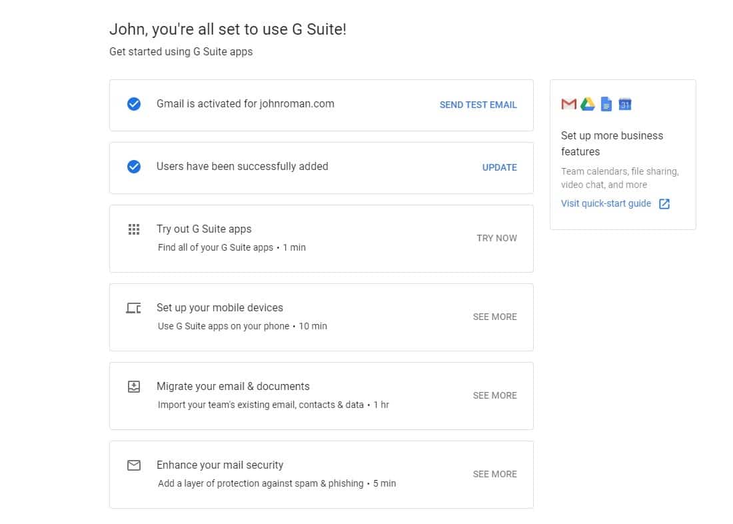Click the Migrate your email & documents row
This screenshot has height=524, width=733.
tap(321, 395)
